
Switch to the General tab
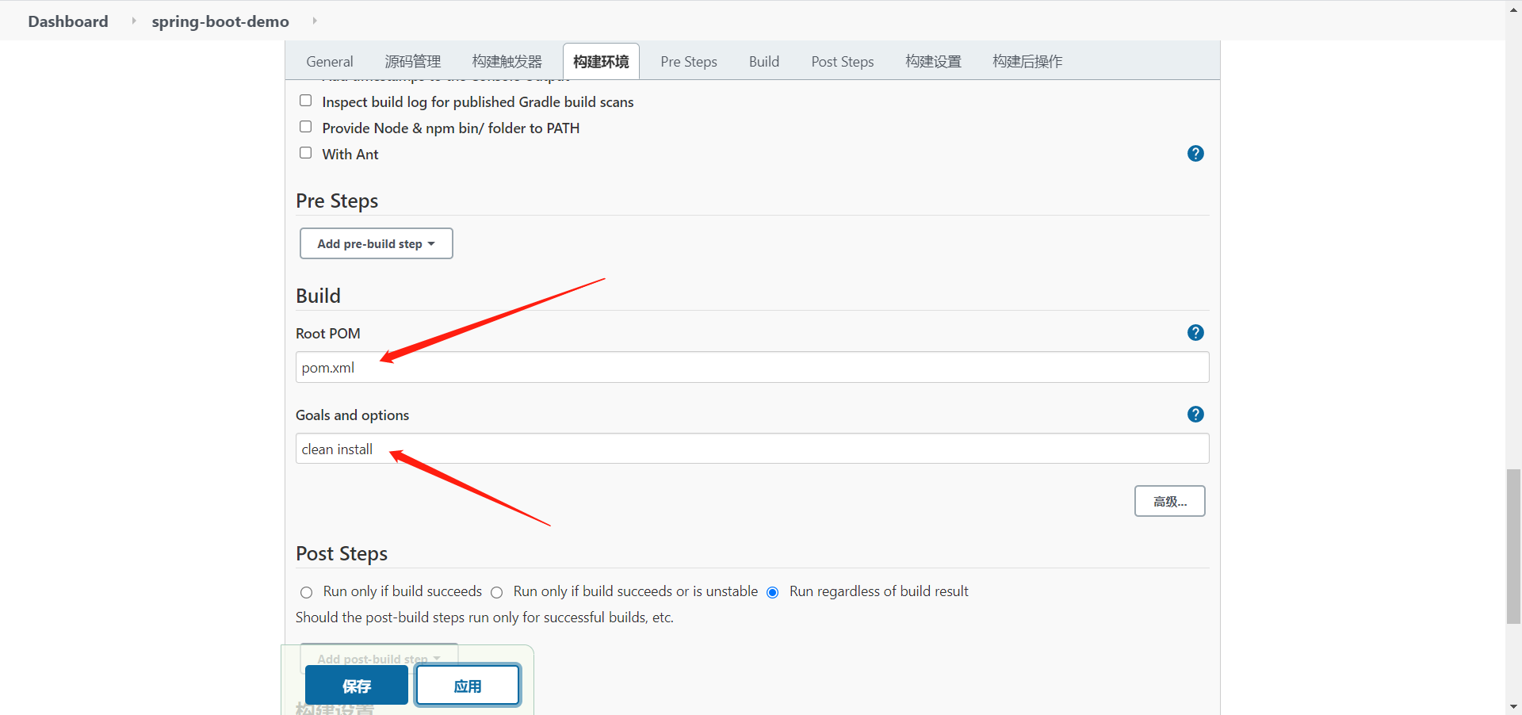point(330,62)
